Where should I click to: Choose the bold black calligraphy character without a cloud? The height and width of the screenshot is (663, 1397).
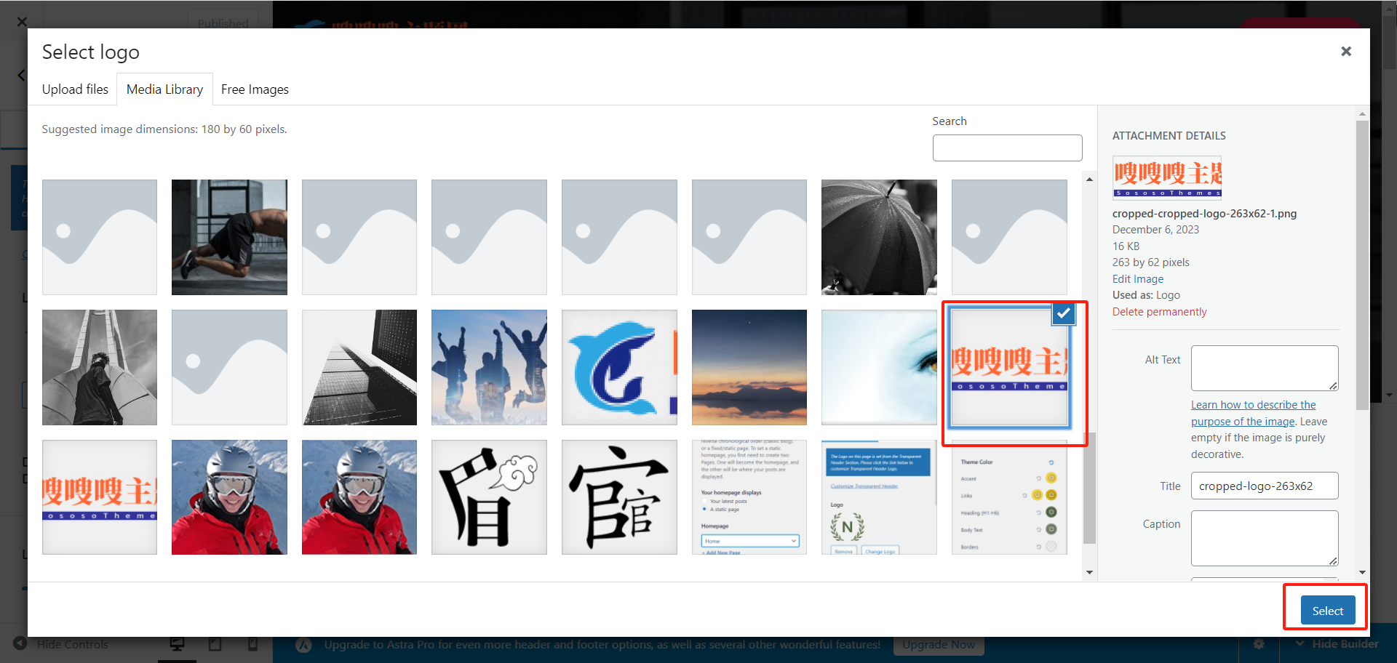(x=619, y=497)
